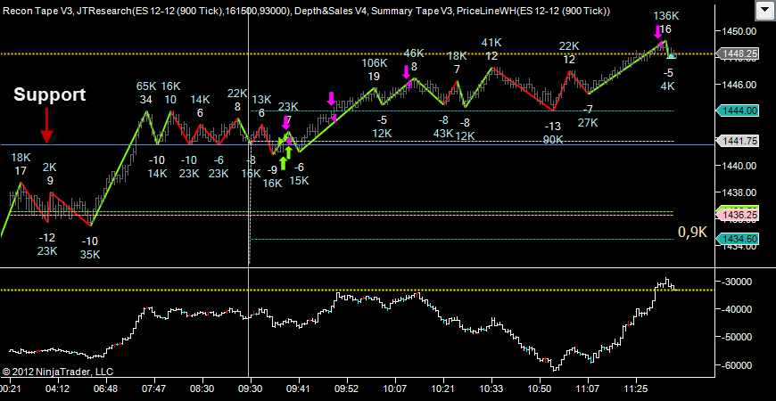Select the 46K swing volume label

[x=414, y=53]
